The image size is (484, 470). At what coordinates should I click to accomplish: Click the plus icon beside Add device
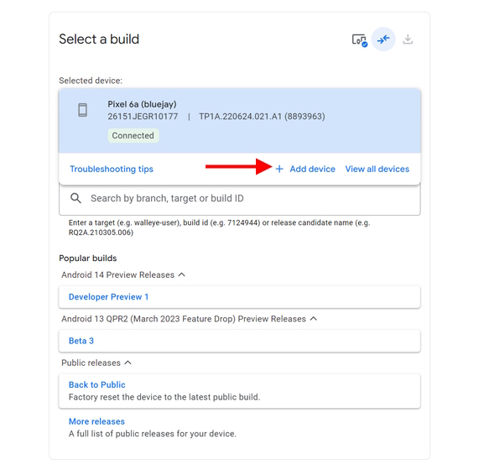[x=279, y=169]
